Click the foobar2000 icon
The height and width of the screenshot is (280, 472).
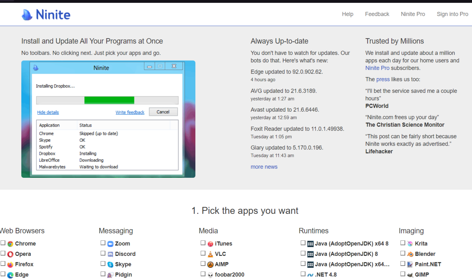coord(210,275)
